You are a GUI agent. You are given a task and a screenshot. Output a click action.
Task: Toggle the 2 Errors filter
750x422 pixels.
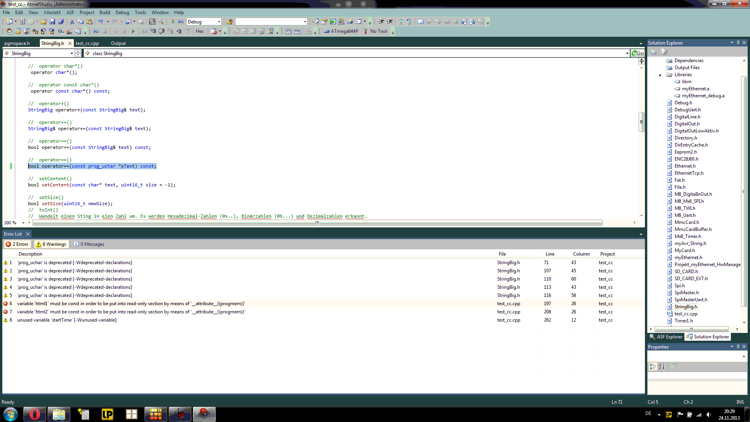pyautogui.click(x=17, y=244)
